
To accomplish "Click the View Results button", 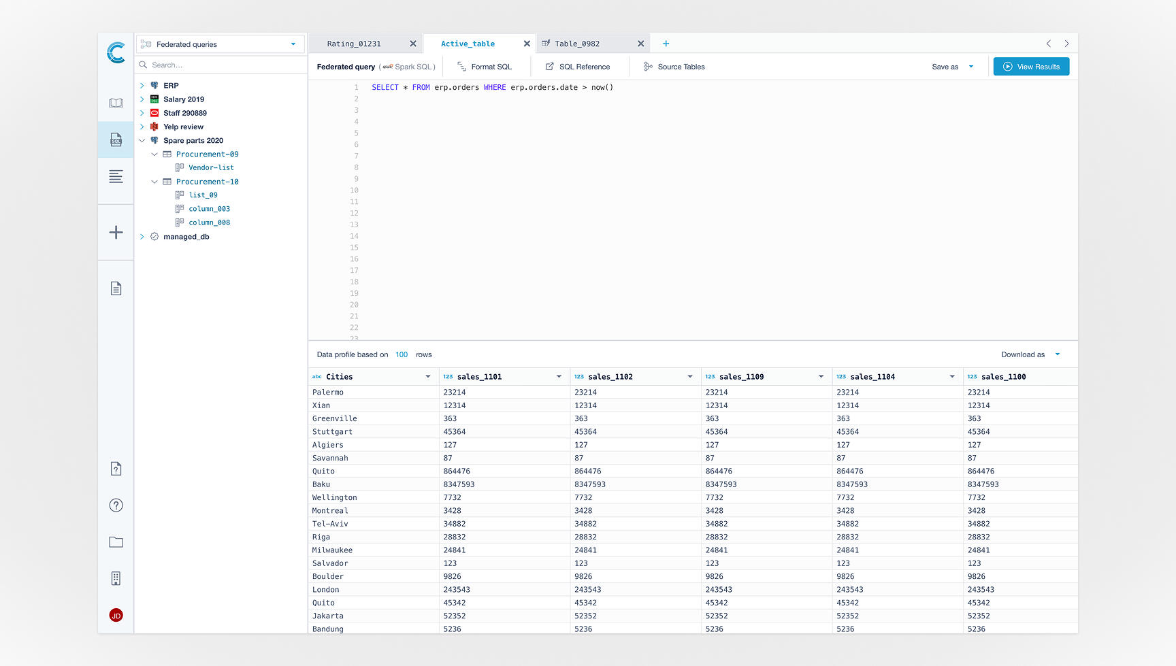I will click(x=1030, y=66).
